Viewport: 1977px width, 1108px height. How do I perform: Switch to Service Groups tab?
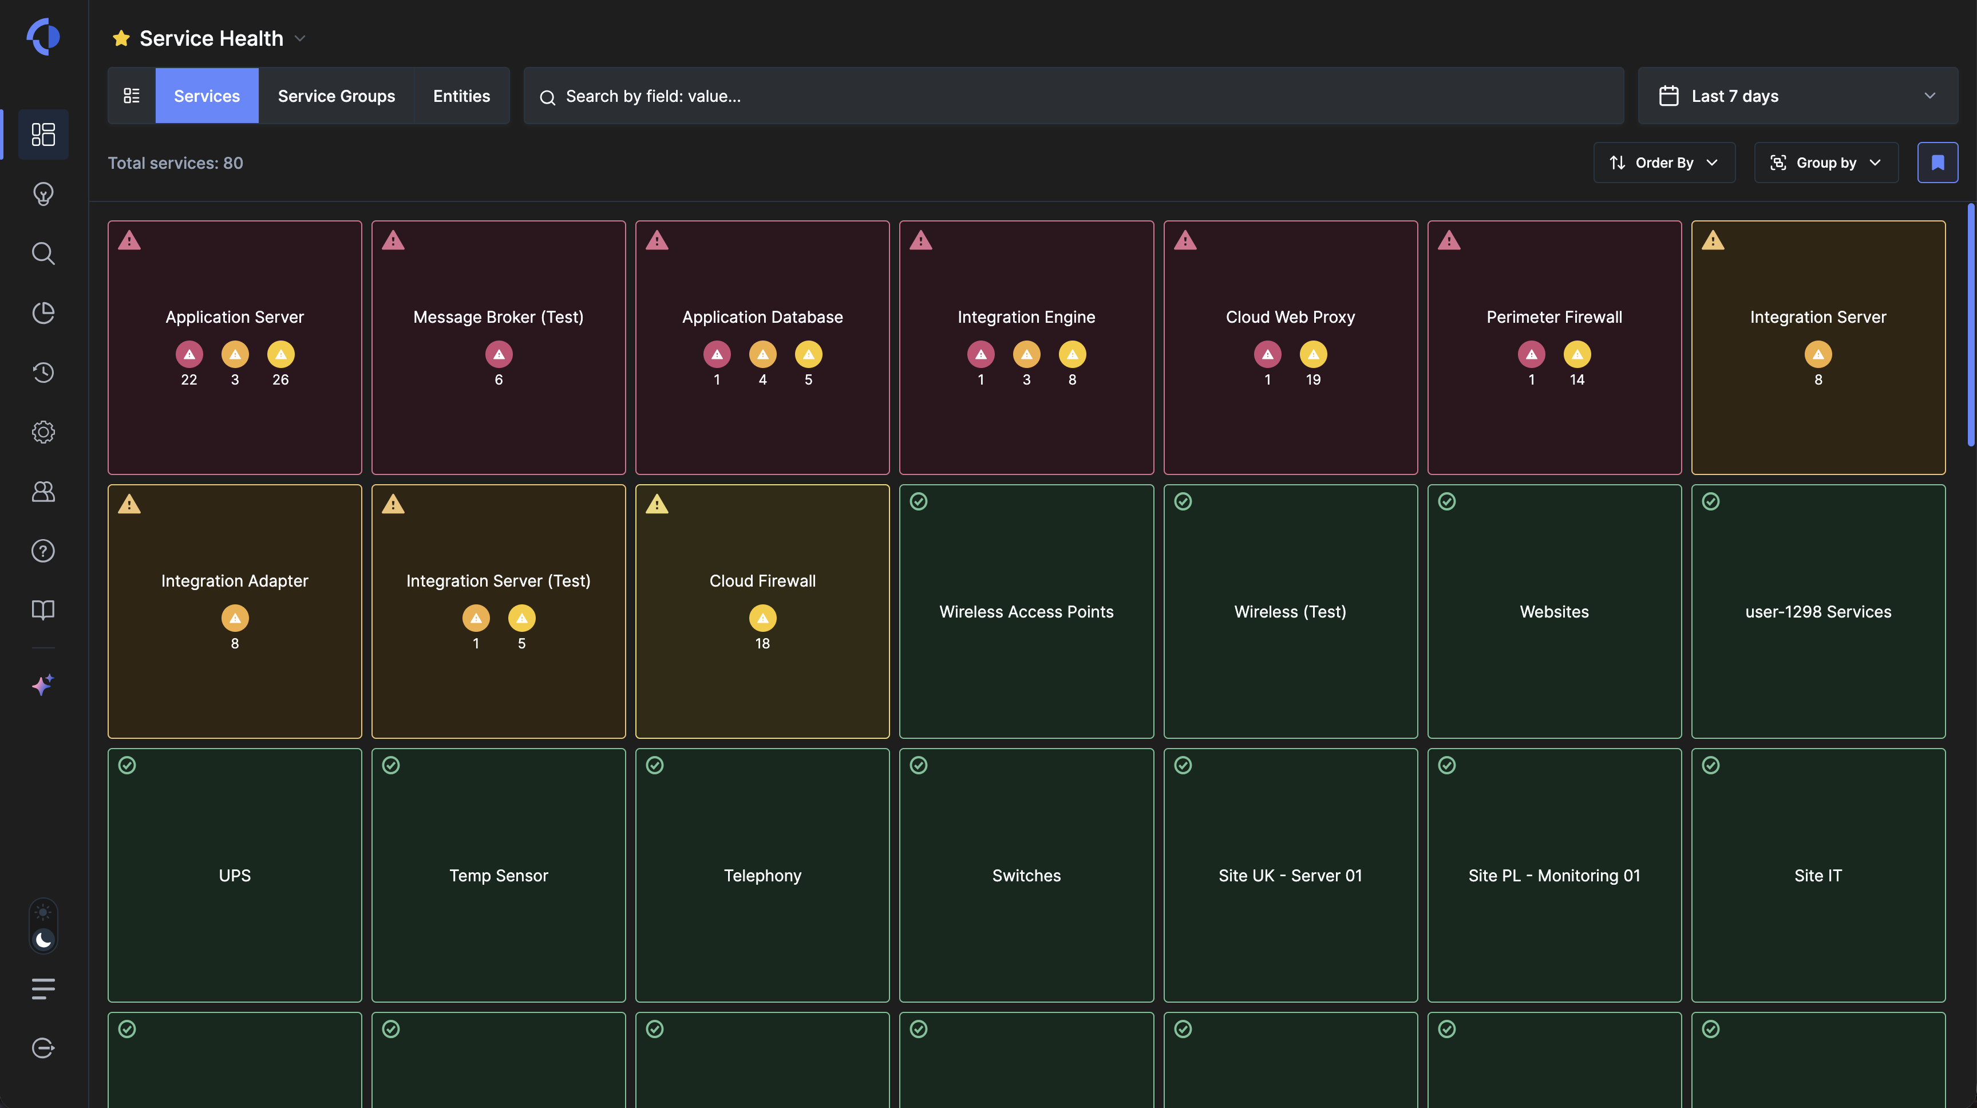[336, 95]
